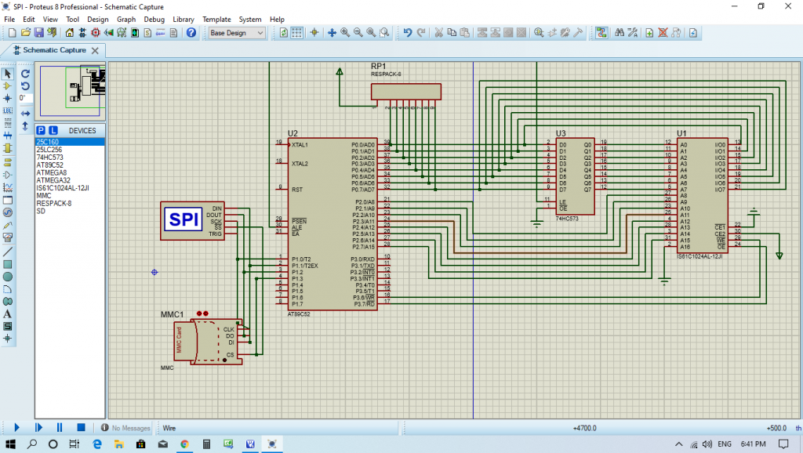Open the Search and Tag binoculars

(620, 33)
